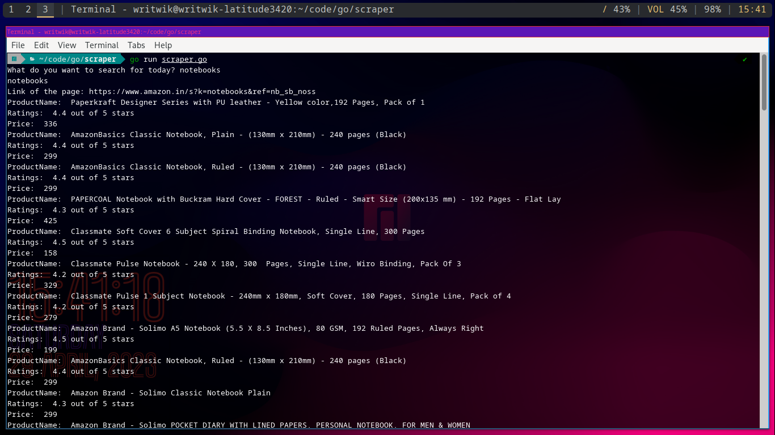The width and height of the screenshot is (775, 435).
Task: Click the VOL 45% volume control
Action: [667, 9]
